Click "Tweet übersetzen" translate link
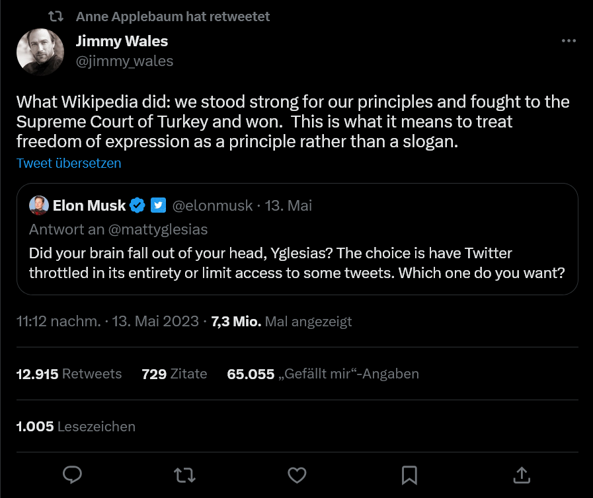The width and height of the screenshot is (593, 498). tap(69, 163)
